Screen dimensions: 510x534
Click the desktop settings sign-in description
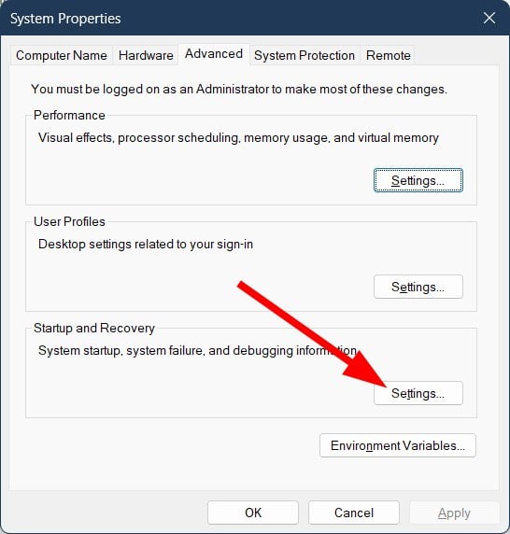pos(146,245)
